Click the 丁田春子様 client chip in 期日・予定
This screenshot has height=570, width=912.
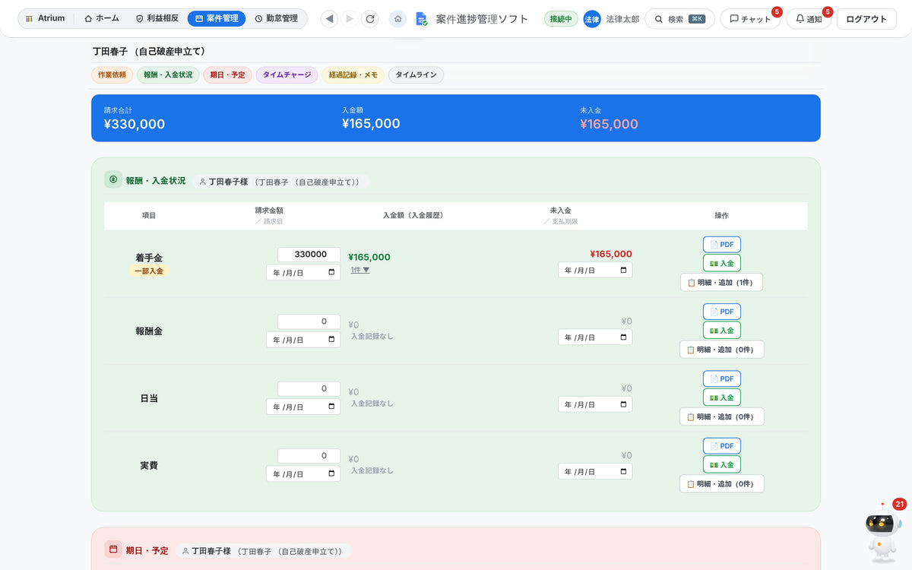click(x=263, y=551)
